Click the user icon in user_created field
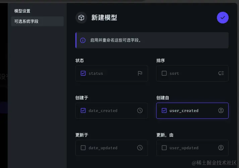Screen dimensions: 239x168 (x=221, y=111)
